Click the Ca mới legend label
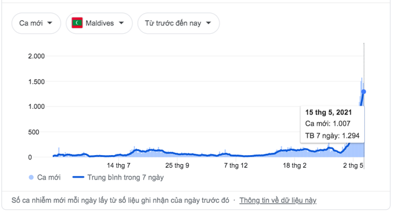 pos(49,178)
